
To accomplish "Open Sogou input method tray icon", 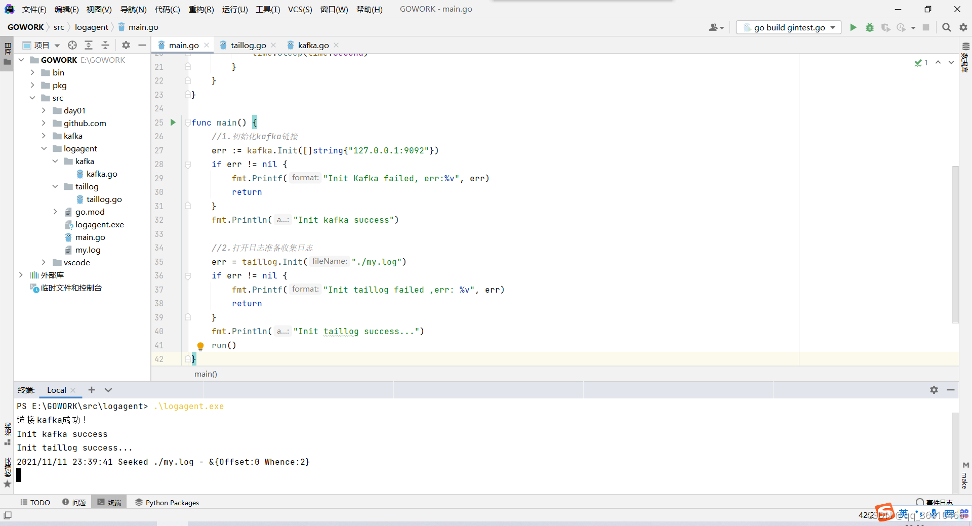I will (x=884, y=512).
